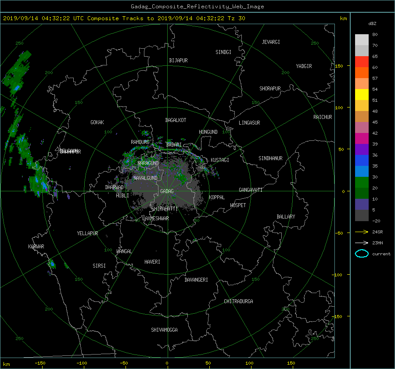Click the CHITRADURGA city label
395x369 pixels.
238,301
